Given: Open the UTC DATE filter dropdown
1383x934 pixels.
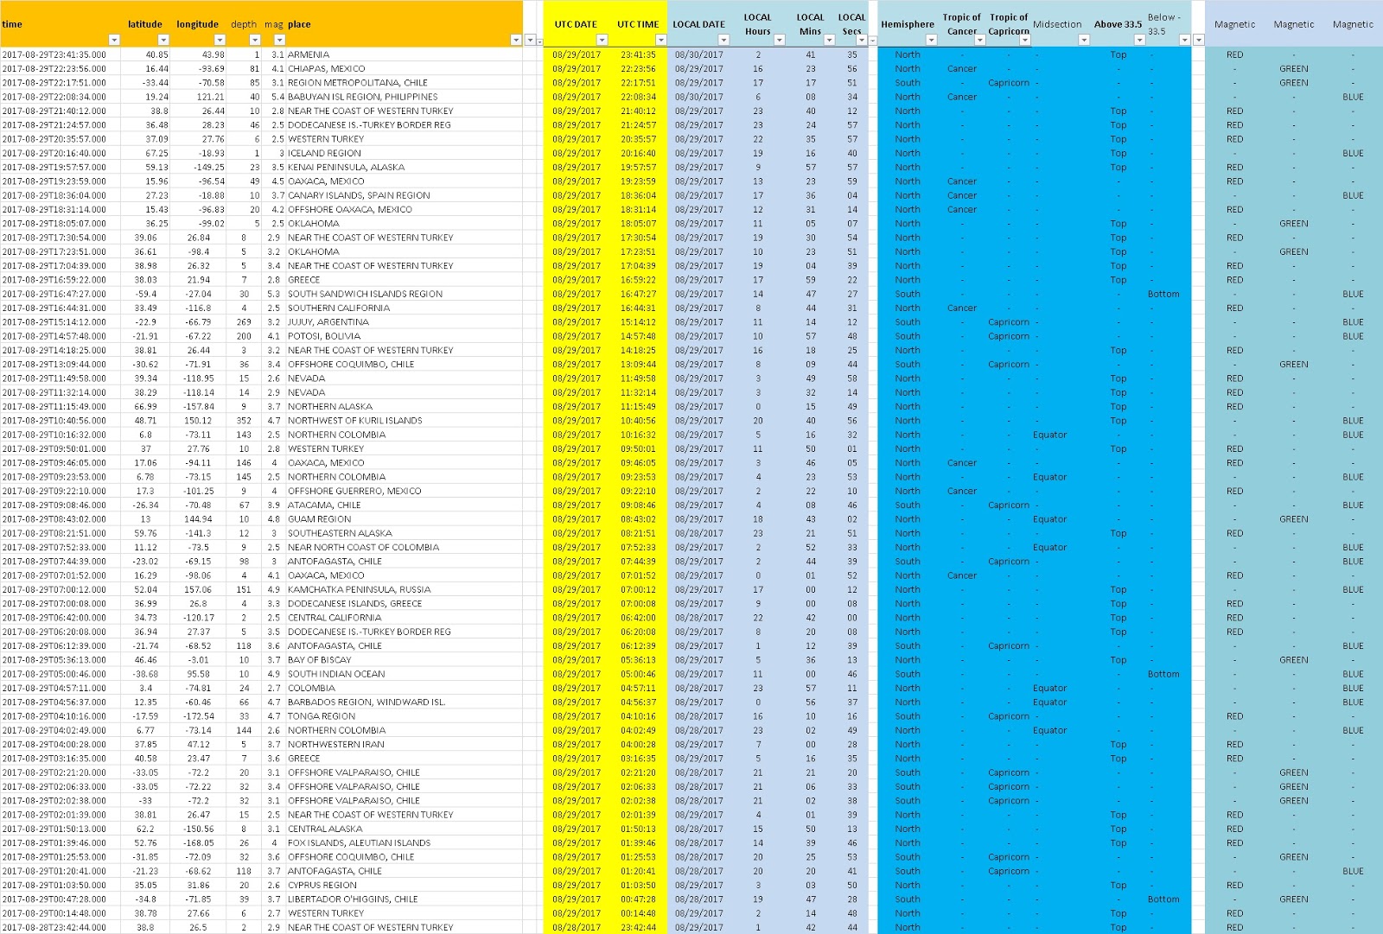Looking at the screenshot, I should click(601, 40).
